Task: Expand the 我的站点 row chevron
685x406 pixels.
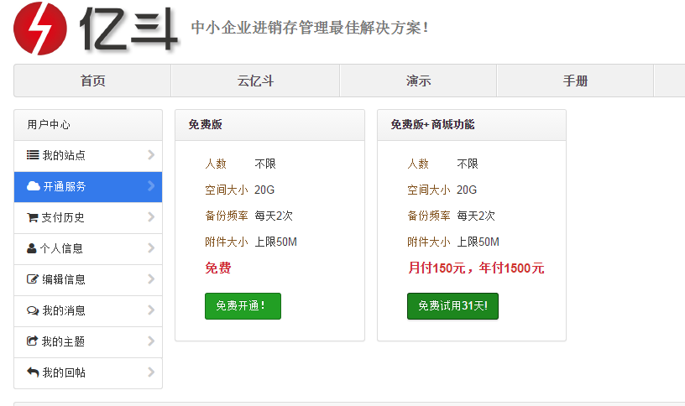Action: 151,154
